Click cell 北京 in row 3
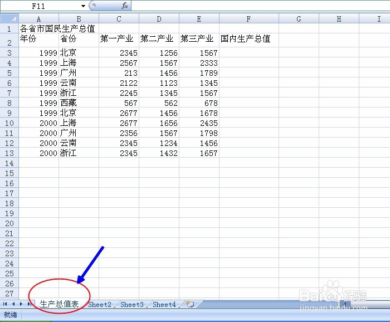The width and height of the screenshot is (390, 322). click(79, 53)
